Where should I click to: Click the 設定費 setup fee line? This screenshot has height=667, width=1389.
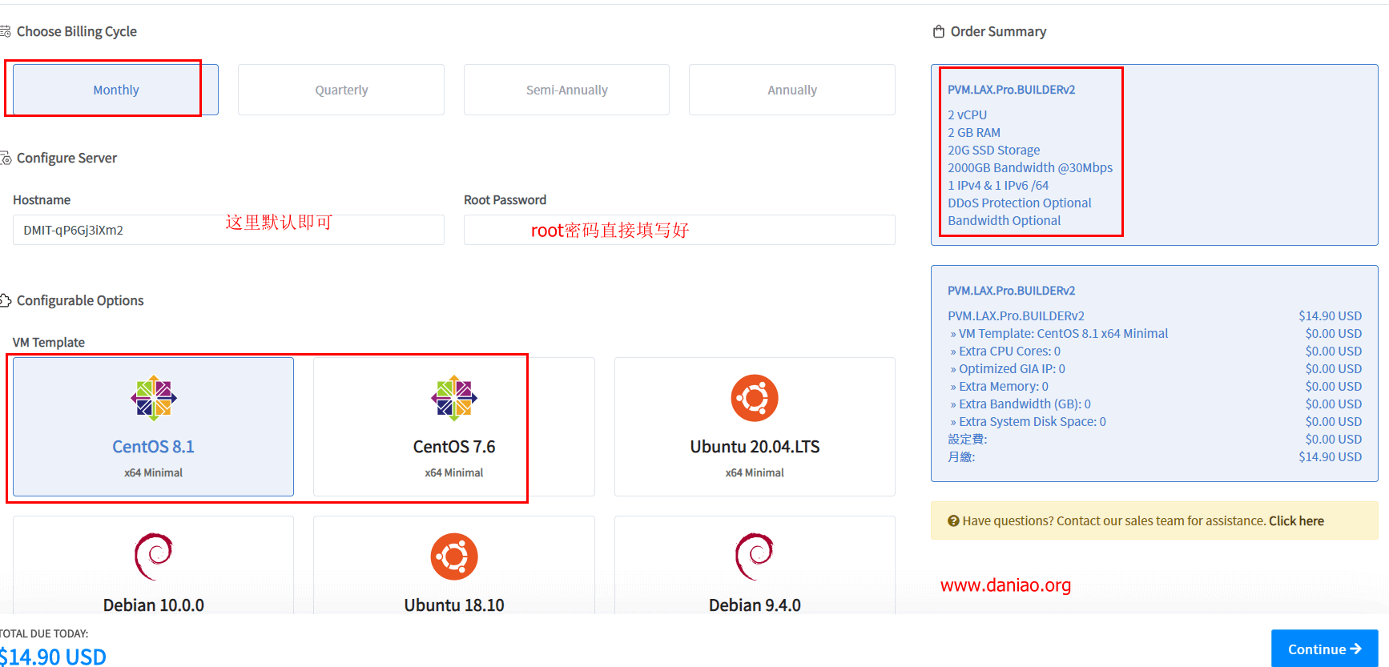pyautogui.click(x=1154, y=439)
